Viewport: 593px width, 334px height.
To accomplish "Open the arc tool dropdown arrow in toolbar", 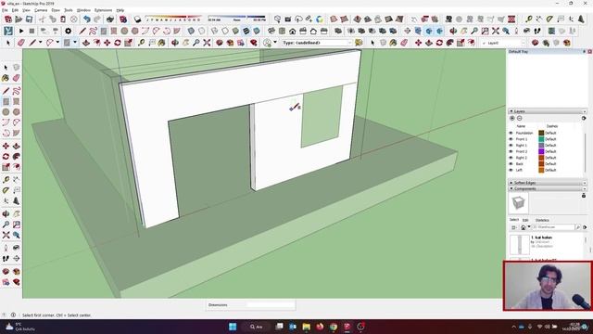I will pyautogui.click(x=57, y=43).
